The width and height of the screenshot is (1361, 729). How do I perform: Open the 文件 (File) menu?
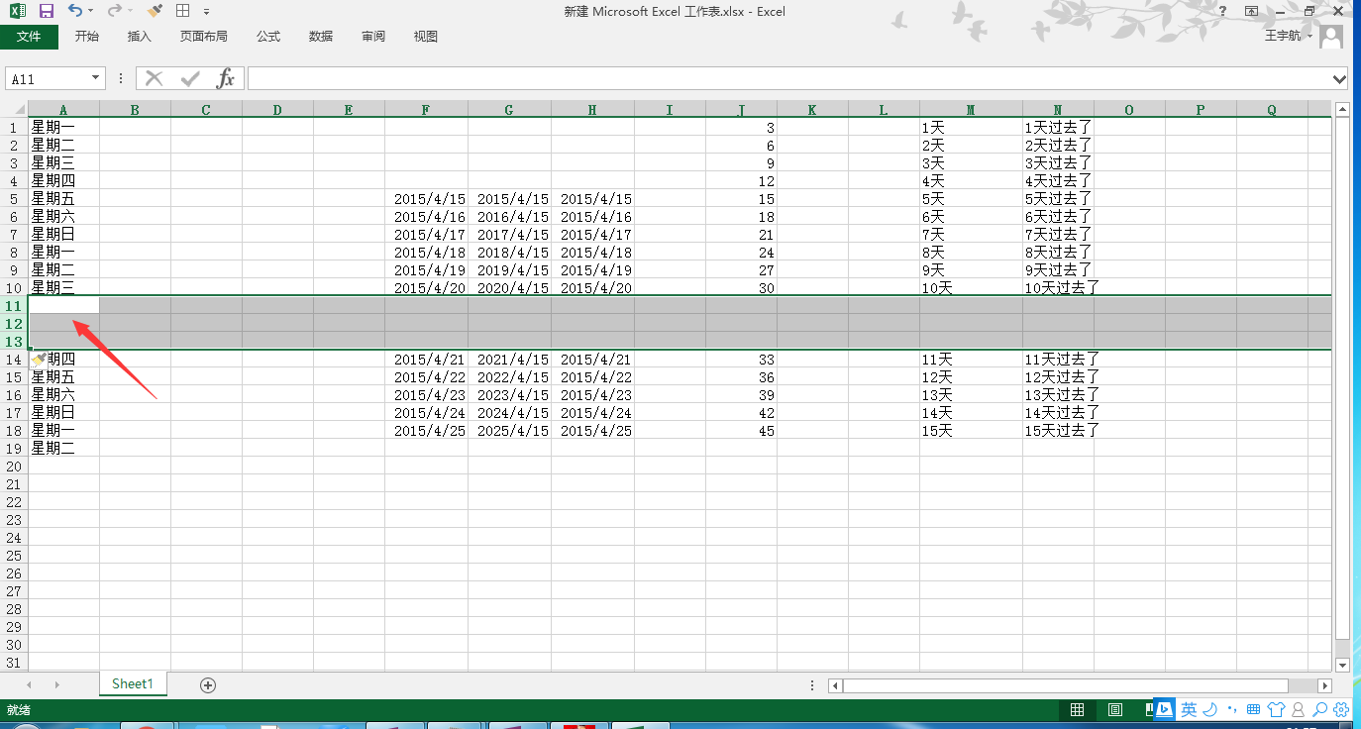30,36
